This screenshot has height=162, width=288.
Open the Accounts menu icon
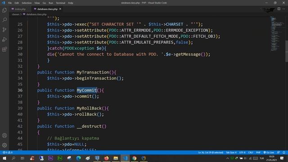click(x=4, y=135)
